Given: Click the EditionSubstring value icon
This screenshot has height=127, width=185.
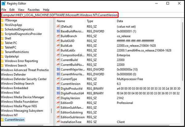Looking at the screenshot, I should tap(58, 112).
